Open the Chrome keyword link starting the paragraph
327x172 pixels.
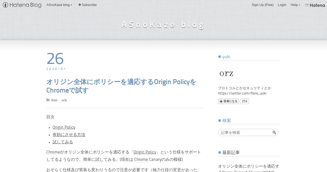(53, 152)
